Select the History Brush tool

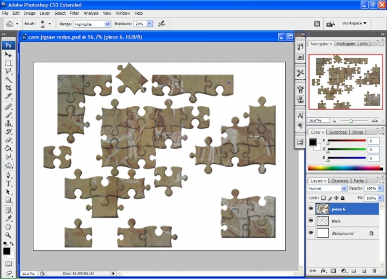point(8,132)
